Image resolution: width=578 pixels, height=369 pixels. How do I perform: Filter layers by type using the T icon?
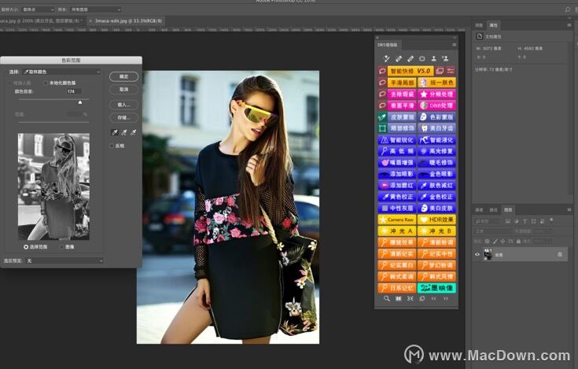525,221
